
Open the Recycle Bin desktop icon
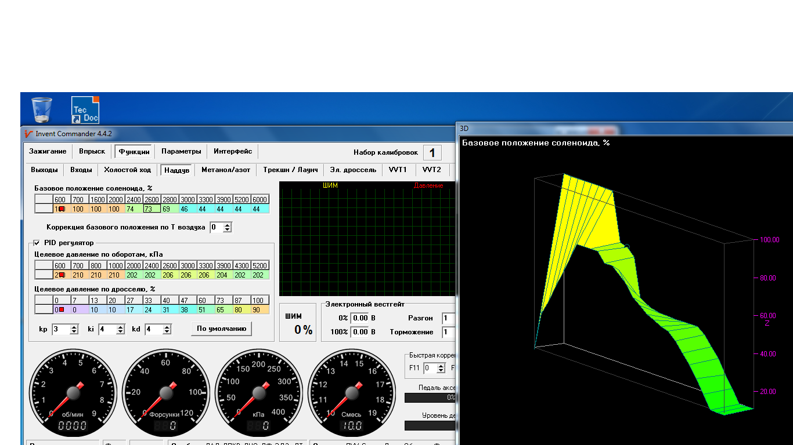42,110
